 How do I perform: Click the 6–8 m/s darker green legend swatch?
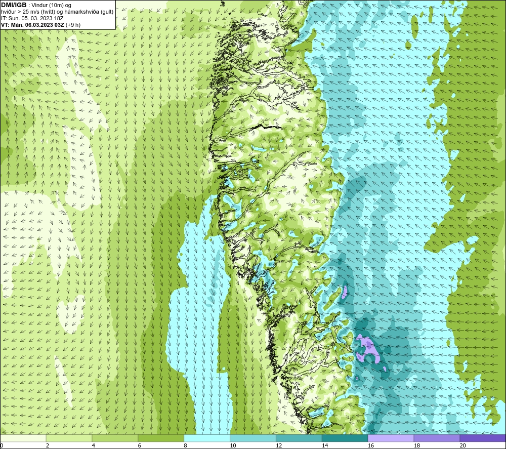coord(161,438)
